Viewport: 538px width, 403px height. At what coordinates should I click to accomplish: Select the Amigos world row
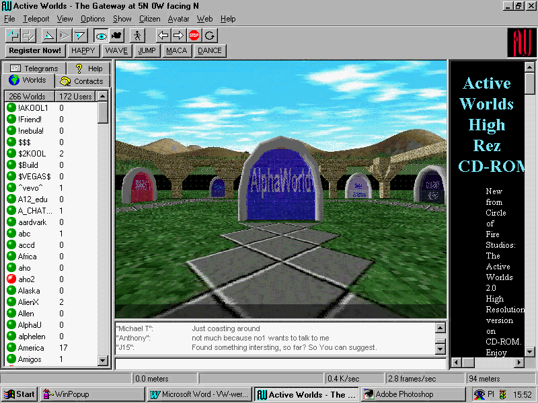click(x=52, y=359)
